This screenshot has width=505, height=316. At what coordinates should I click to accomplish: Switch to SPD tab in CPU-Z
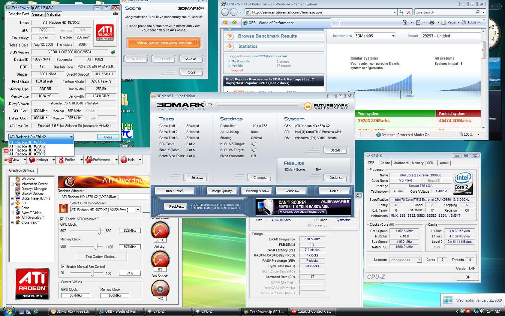click(430, 163)
